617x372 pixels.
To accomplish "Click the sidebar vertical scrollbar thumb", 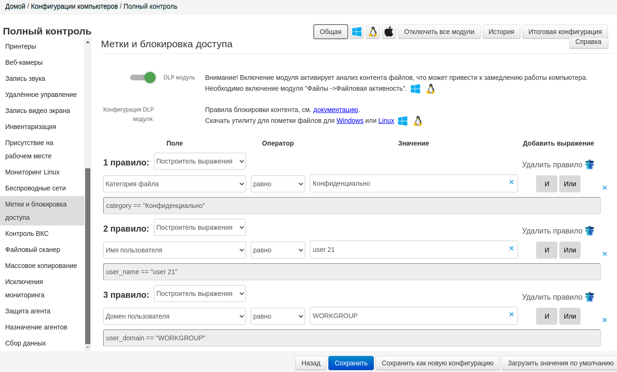I will pos(88,255).
